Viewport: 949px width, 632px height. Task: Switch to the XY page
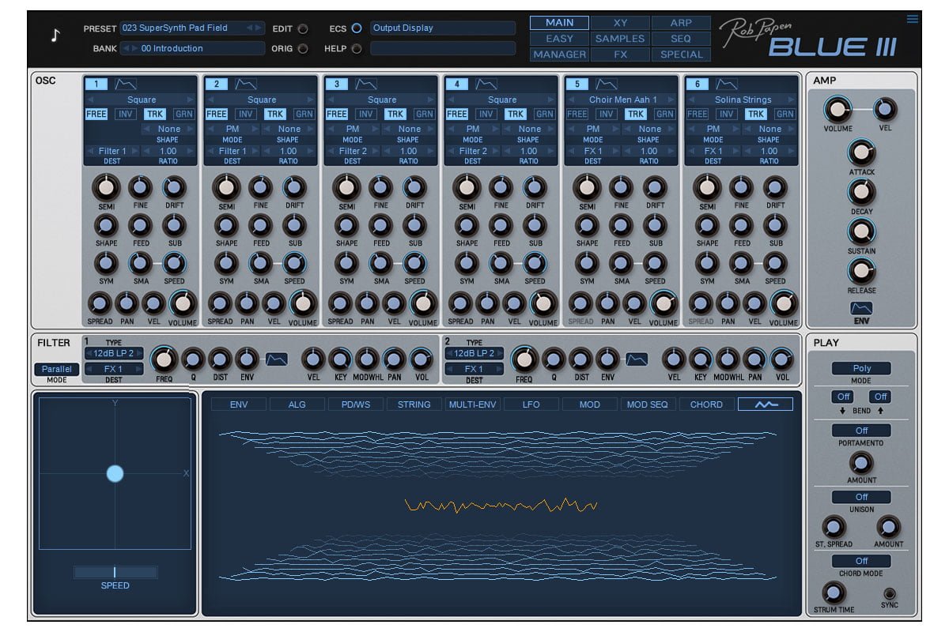tap(621, 23)
